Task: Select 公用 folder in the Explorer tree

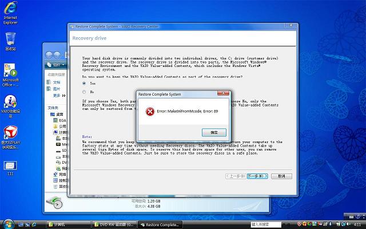Action: pos(59,127)
